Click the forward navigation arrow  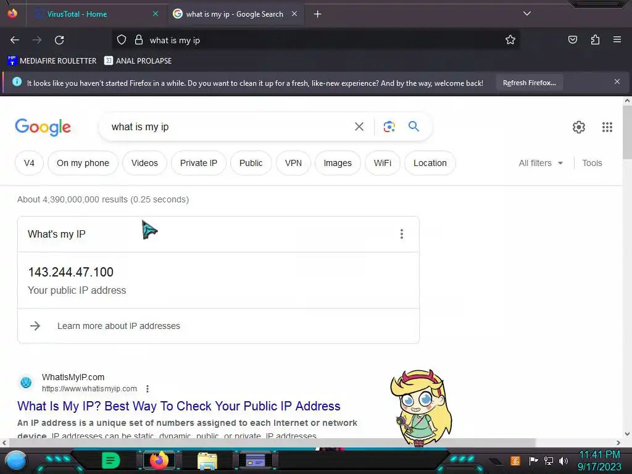tap(36, 40)
